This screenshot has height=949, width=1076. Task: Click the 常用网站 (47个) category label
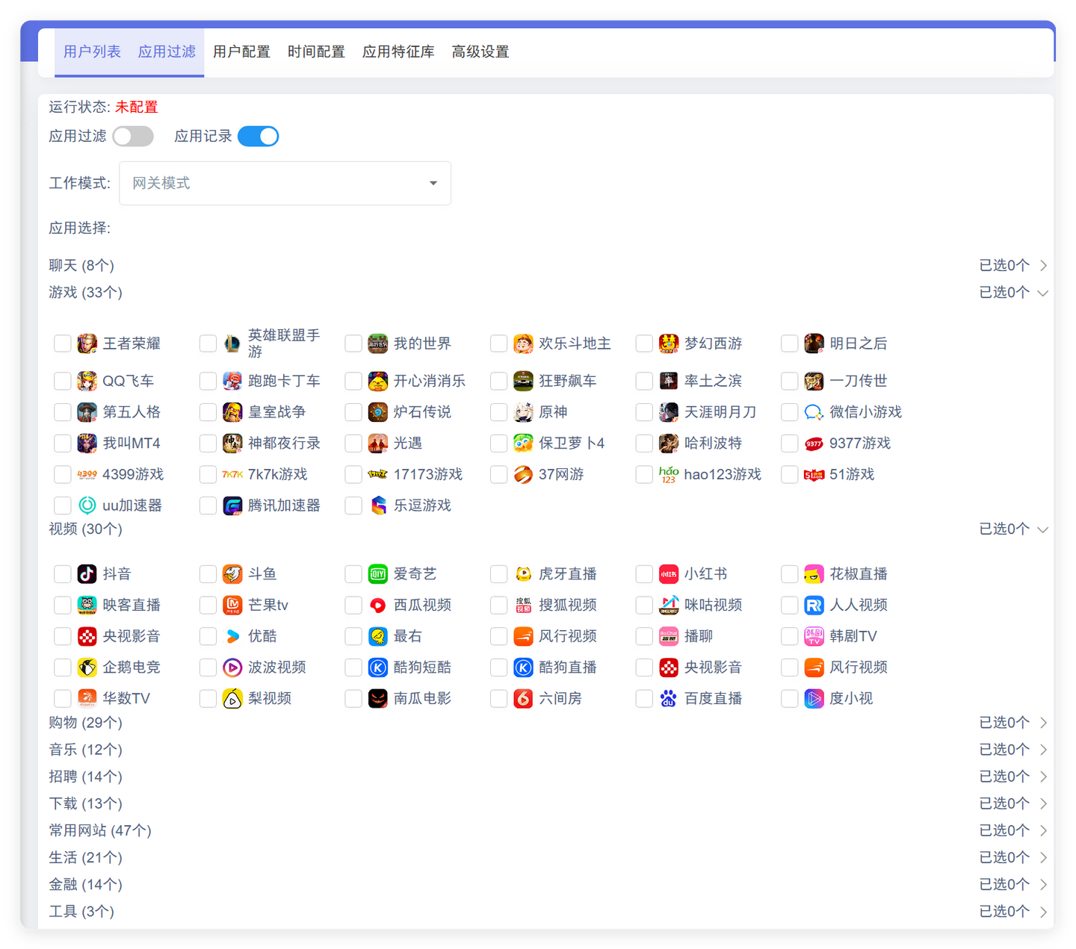(x=100, y=830)
